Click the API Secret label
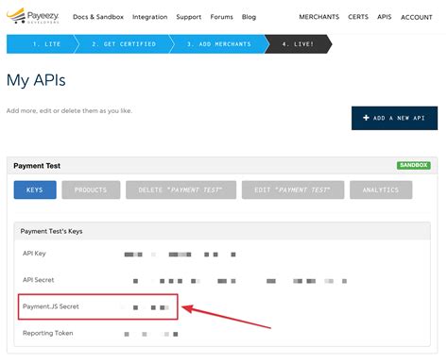The height and width of the screenshot is (363, 448). point(38,280)
